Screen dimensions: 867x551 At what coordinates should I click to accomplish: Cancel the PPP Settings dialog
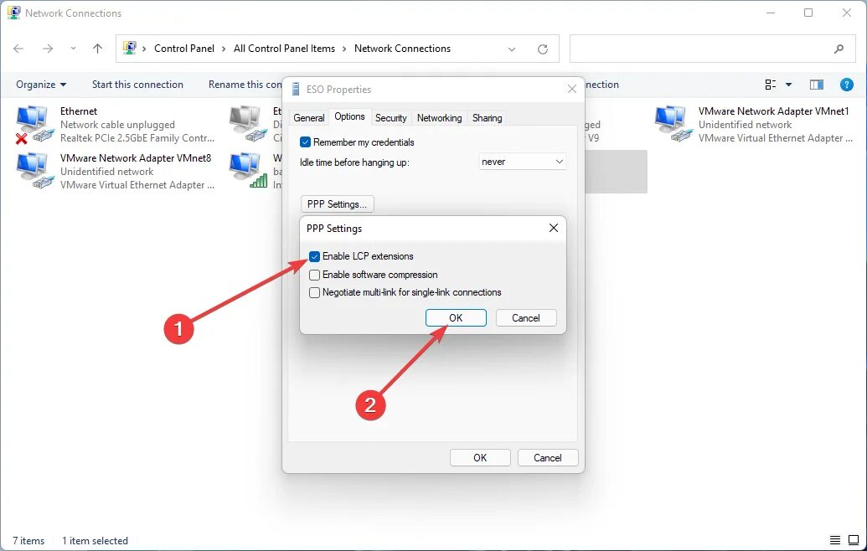click(526, 317)
